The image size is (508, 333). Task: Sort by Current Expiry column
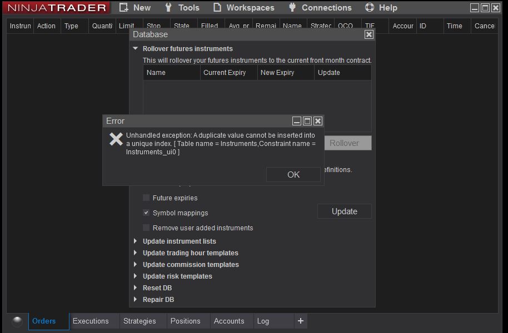pos(229,73)
